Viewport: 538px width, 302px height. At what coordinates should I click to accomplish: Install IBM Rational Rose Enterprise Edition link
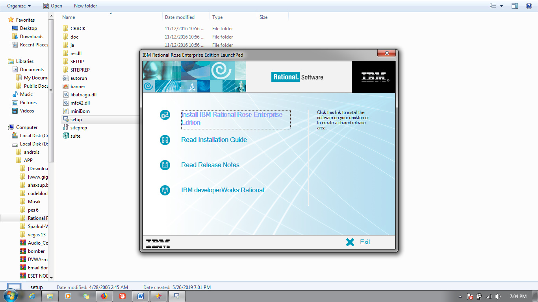point(236,119)
